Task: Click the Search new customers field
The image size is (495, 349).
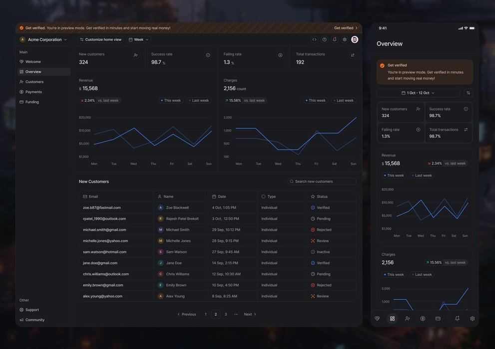Action: 322,181
